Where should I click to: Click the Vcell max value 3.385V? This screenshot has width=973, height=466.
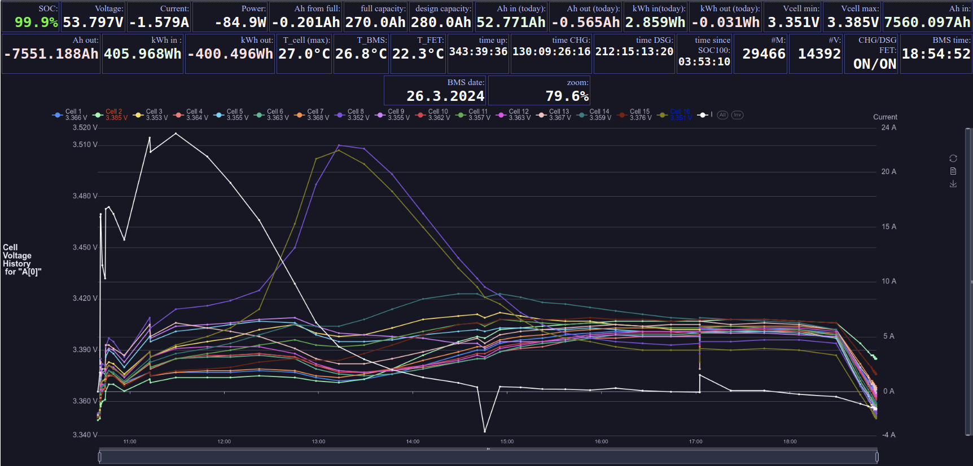853,22
